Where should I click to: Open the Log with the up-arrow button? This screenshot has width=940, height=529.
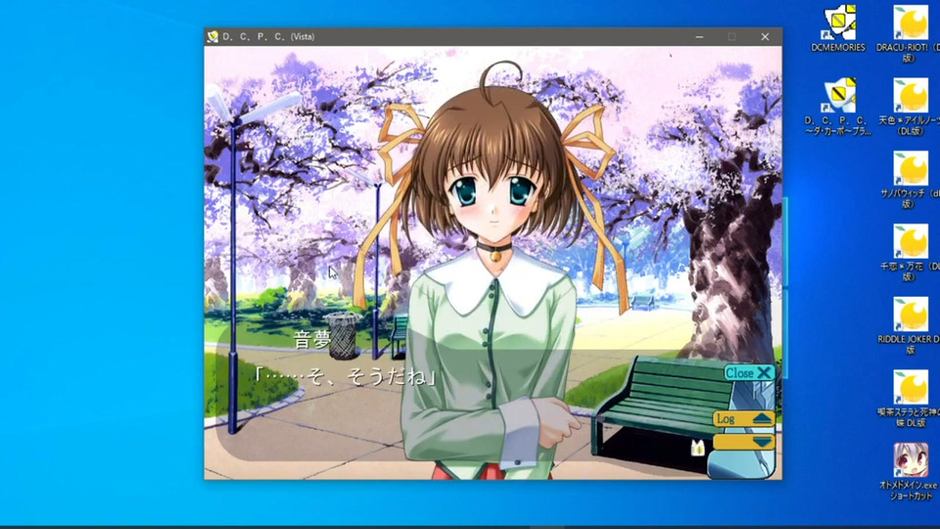pyautogui.click(x=744, y=418)
